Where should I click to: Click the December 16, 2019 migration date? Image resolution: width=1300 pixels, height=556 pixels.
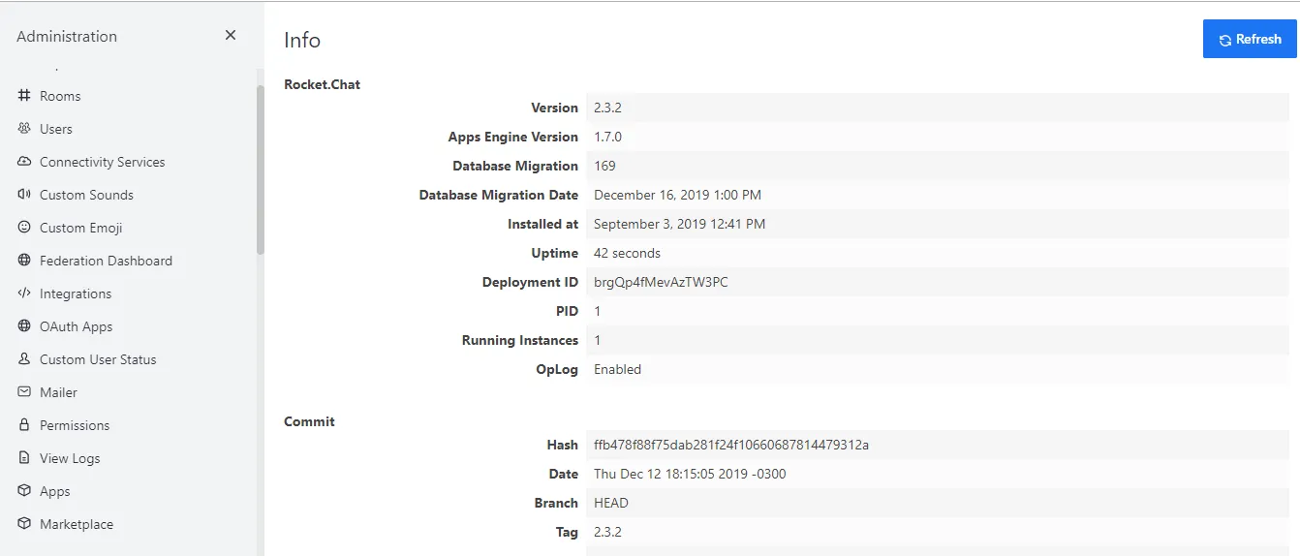pyautogui.click(x=677, y=195)
